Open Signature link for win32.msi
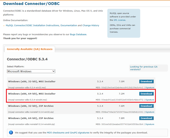Image resolution: width=170 pixels, height=138 pixels. pos(150,88)
